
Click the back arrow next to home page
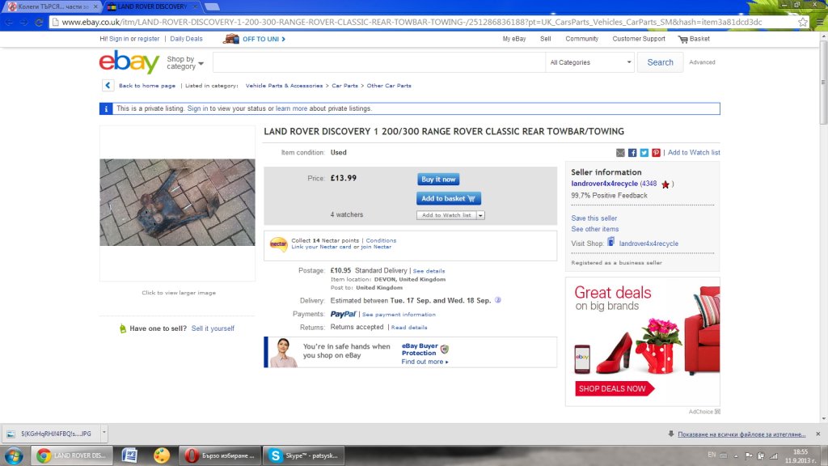(x=108, y=85)
